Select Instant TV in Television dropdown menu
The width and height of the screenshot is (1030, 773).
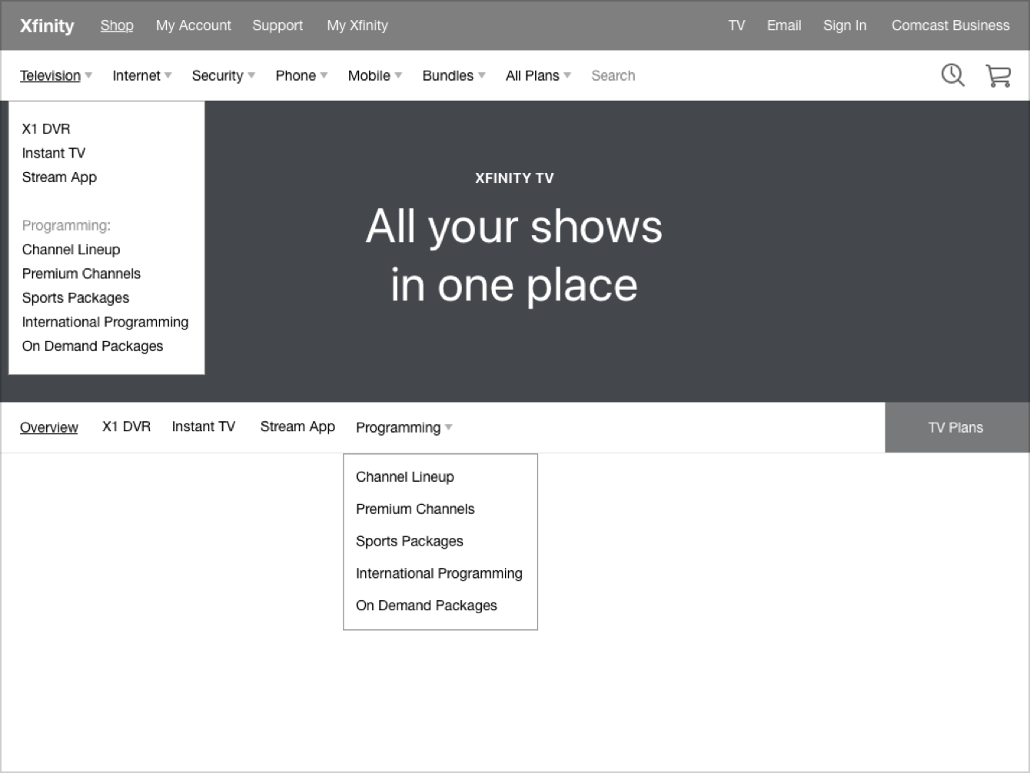click(x=54, y=153)
